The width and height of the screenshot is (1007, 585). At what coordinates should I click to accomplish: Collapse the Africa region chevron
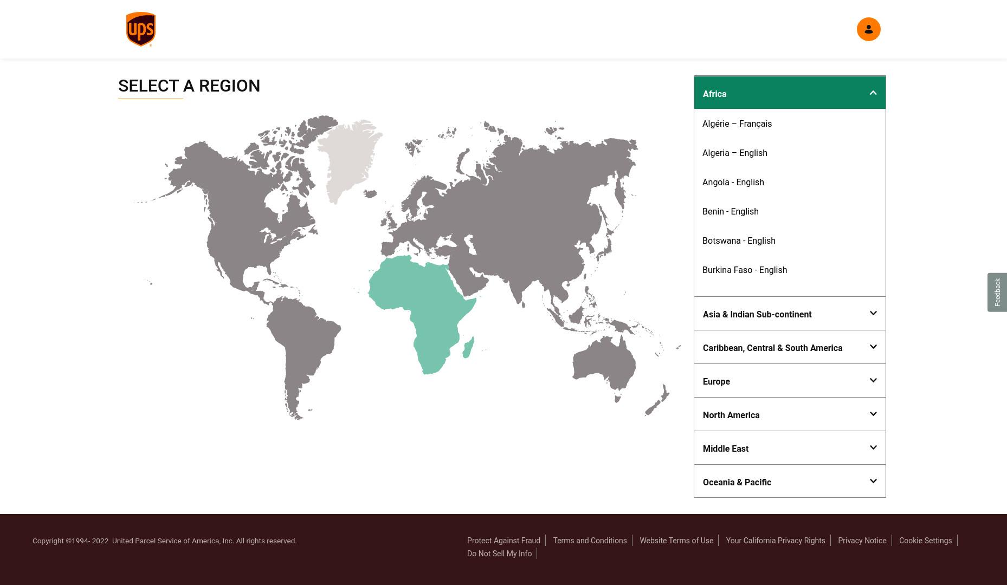(873, 93)
